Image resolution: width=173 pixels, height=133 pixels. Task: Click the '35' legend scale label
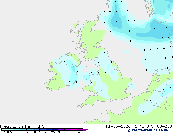coord(65,132)
